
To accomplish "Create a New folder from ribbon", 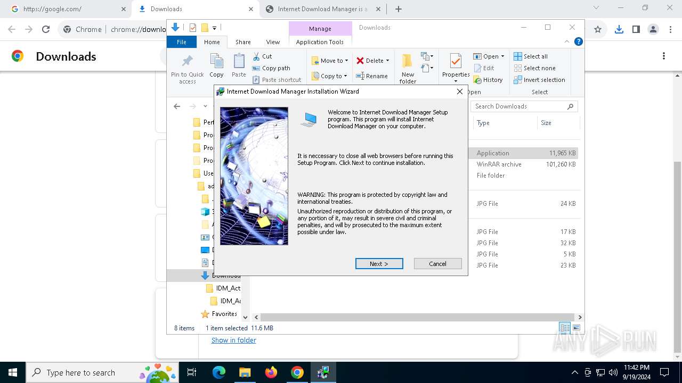I will pyautogui.click(x=408, y=69).
